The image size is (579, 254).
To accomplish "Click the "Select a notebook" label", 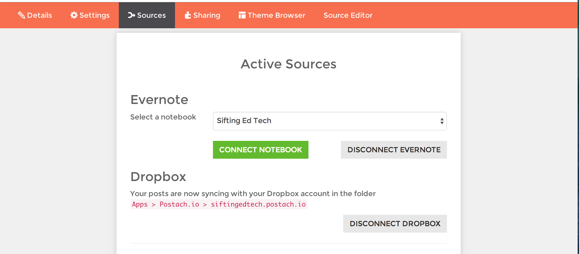I will (x=163, y=117).
